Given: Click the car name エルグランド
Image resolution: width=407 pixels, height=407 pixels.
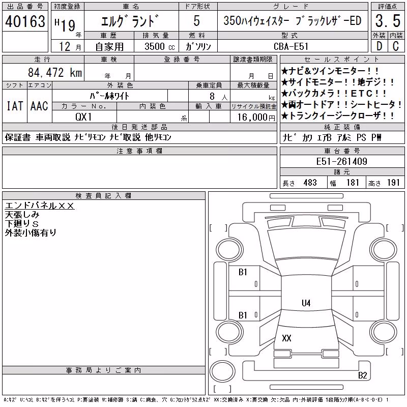Looking at the screenshot, I should (x=130, y=21).
